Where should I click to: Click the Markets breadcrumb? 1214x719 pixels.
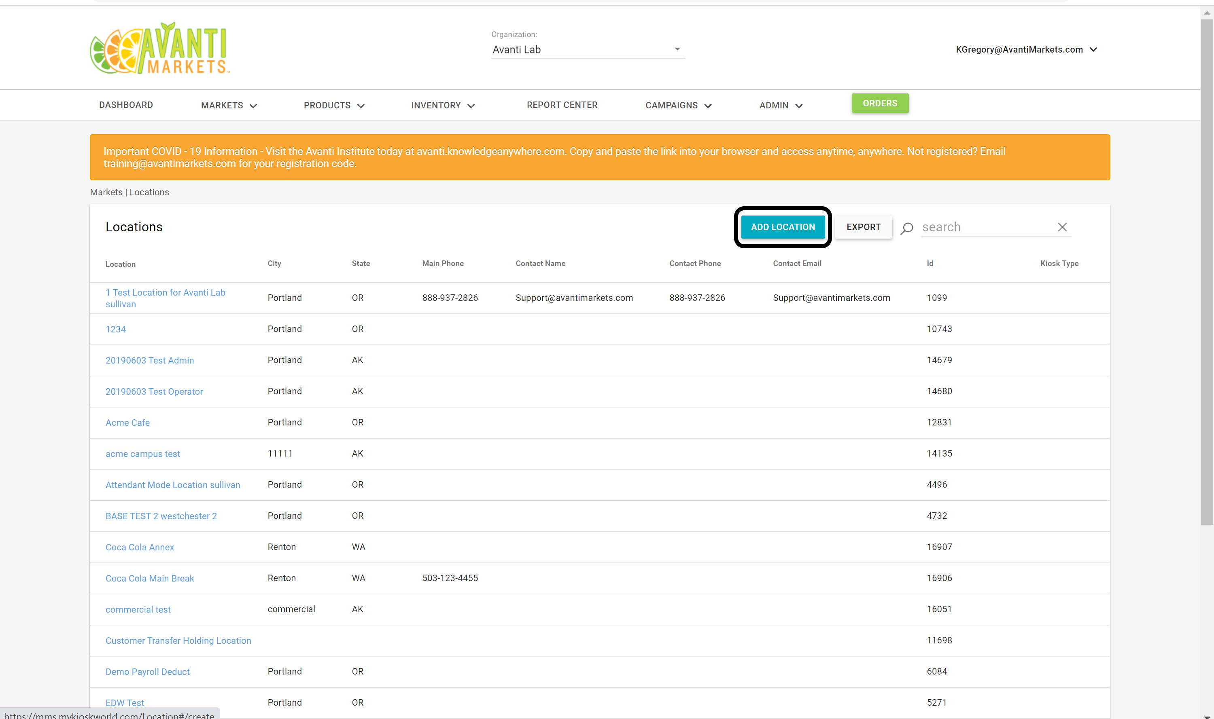(x=106, y=192)
